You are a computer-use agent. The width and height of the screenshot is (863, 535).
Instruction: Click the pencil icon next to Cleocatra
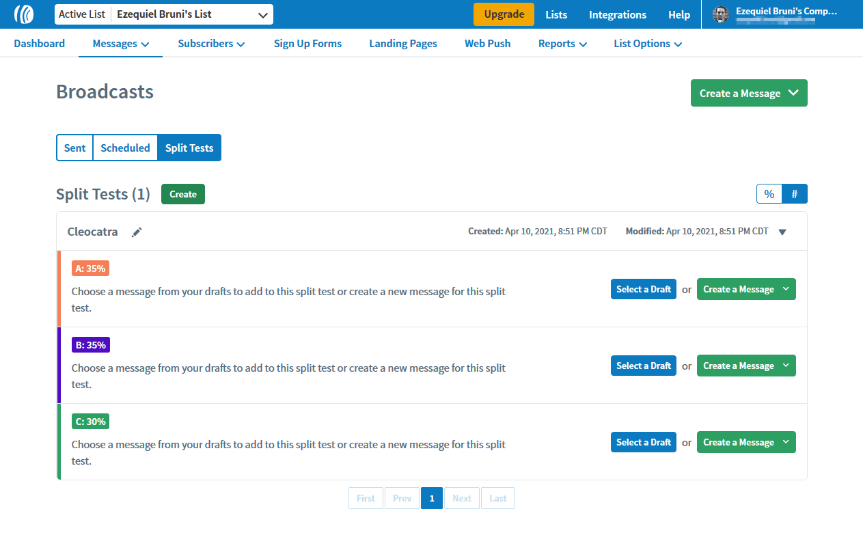[x=137, y=232]
